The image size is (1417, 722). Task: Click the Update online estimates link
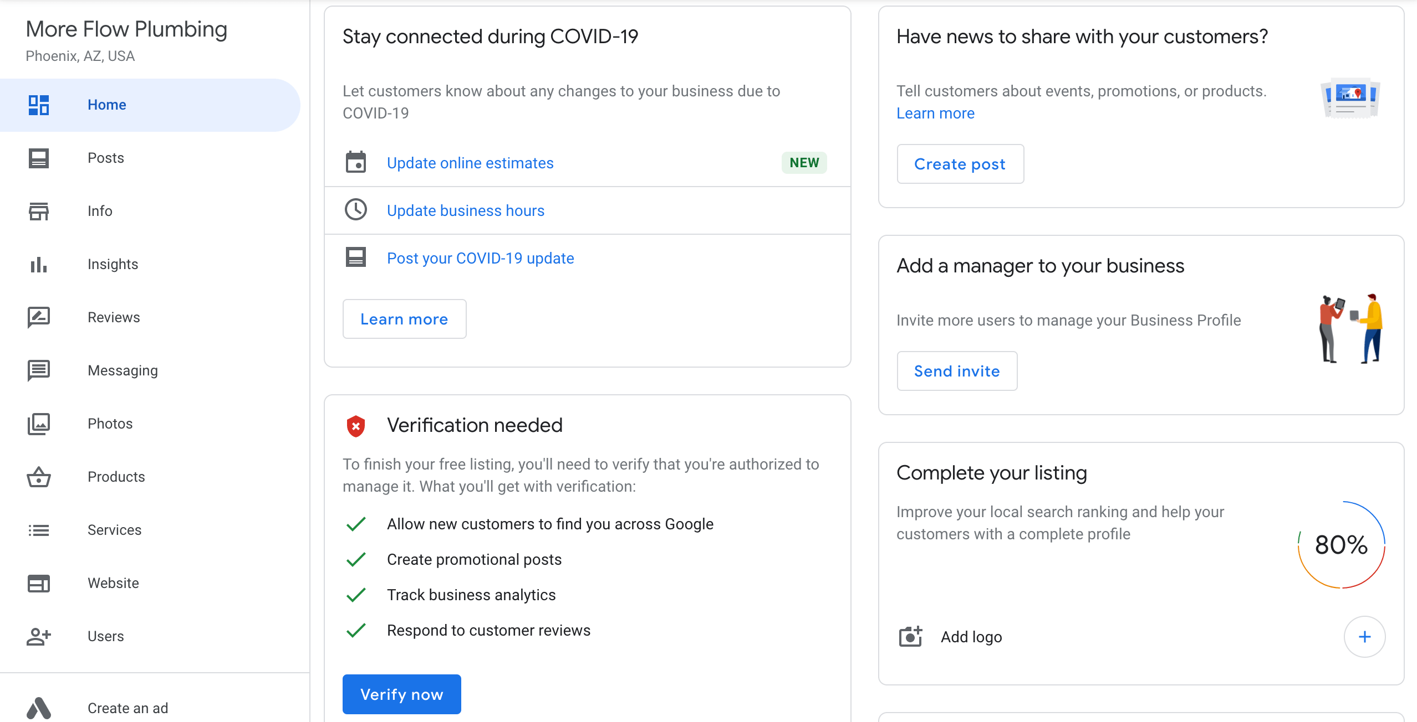(x=470, y=162)
